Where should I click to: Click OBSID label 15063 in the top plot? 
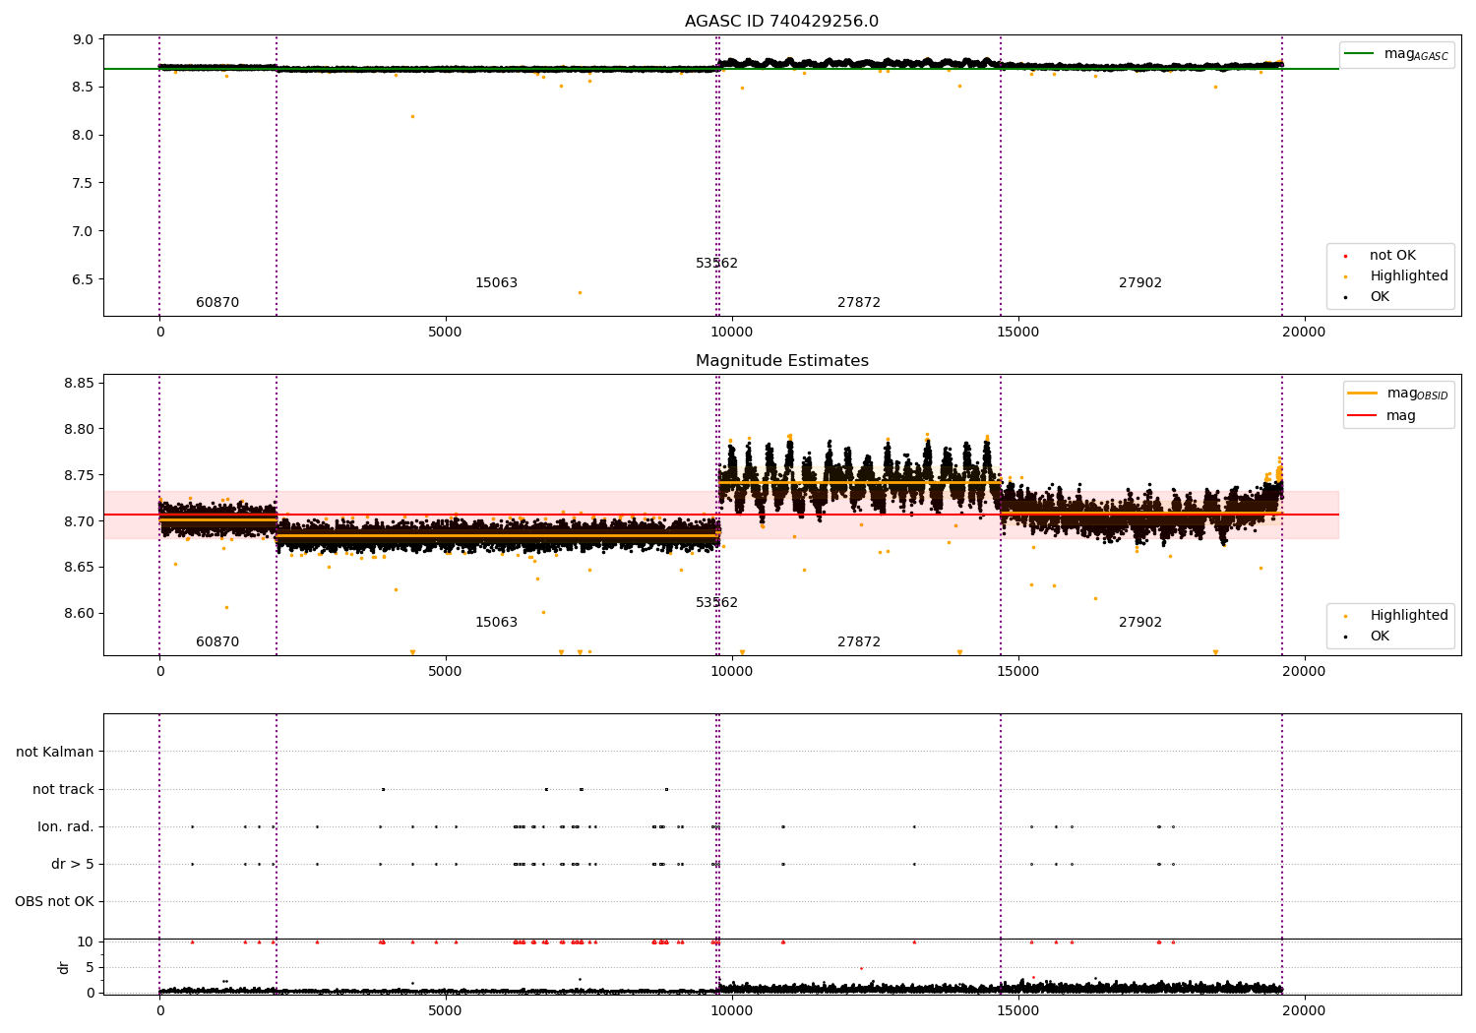(496, 283)
